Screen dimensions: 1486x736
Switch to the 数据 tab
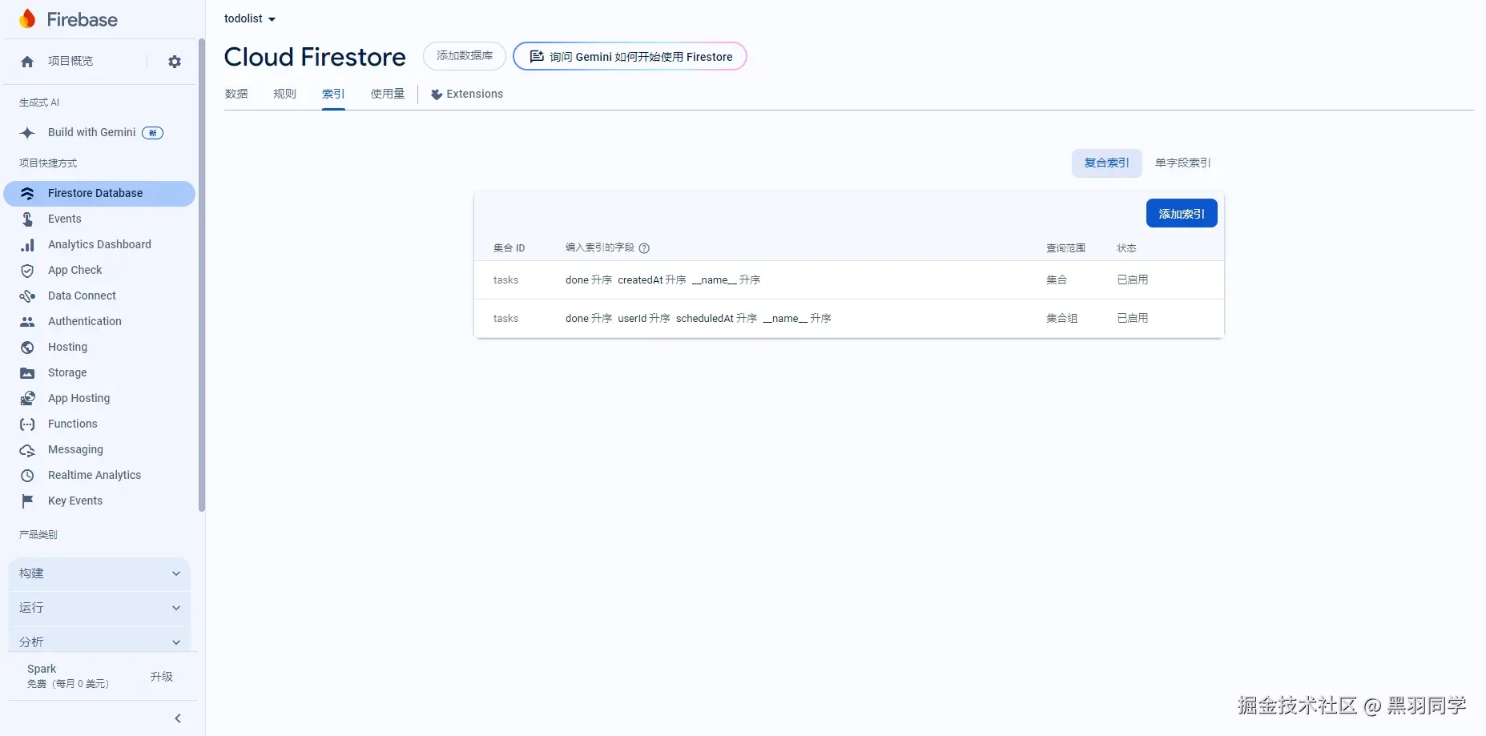tap(236, 94)
